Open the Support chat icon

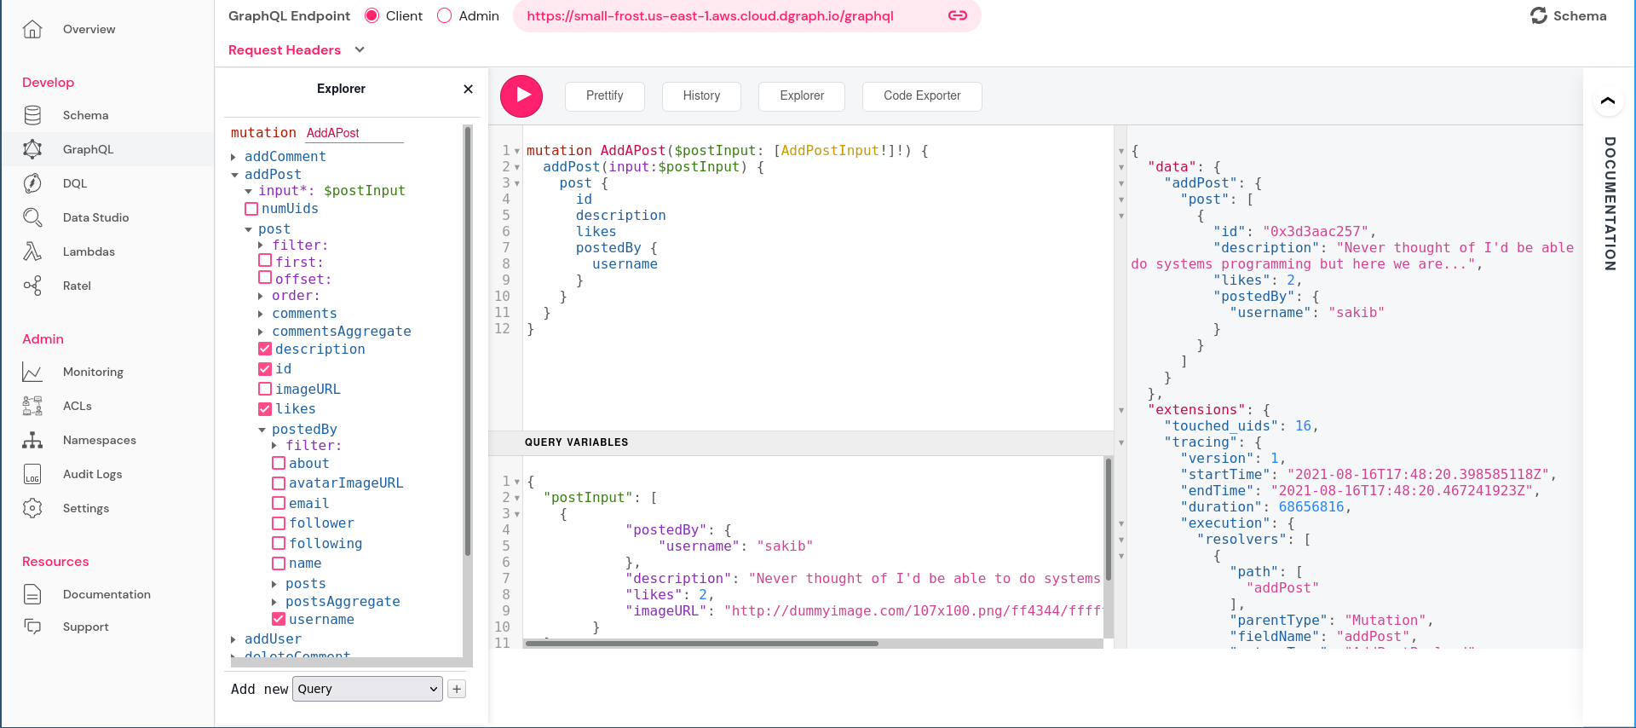tap(32, 627)
